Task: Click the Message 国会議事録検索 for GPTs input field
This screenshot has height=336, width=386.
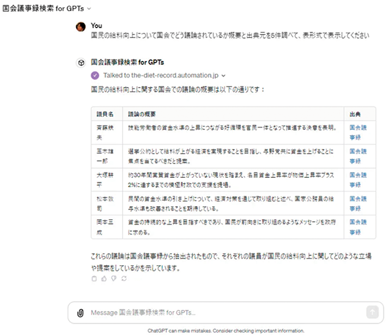Action: 226,312
